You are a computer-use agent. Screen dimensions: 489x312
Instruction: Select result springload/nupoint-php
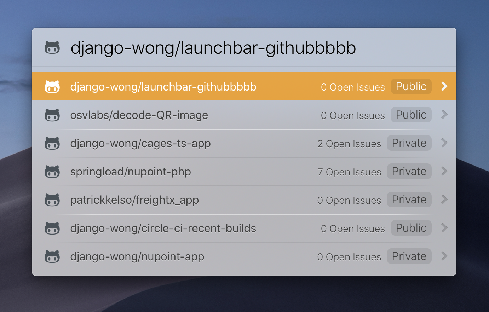pyautogui.click(x=244, y=171)
